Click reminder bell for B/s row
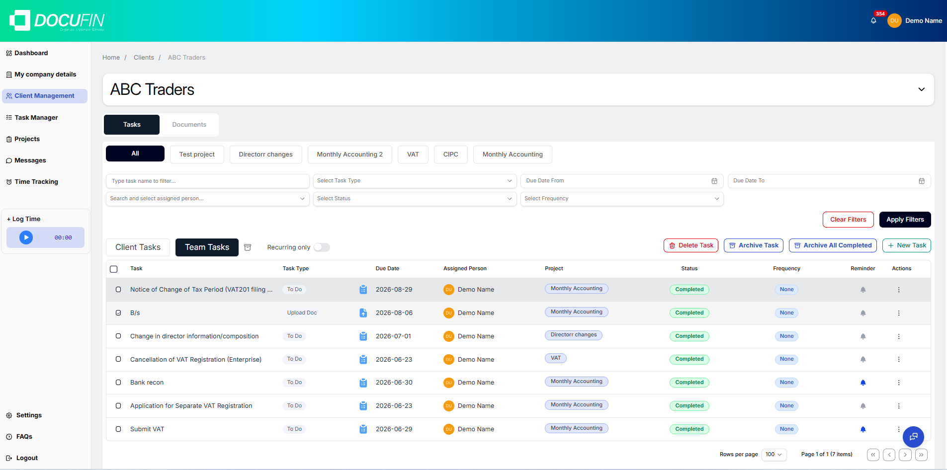The width and height of the screenshot is (947, 470). pyautogui.click(x=863, y=313)
